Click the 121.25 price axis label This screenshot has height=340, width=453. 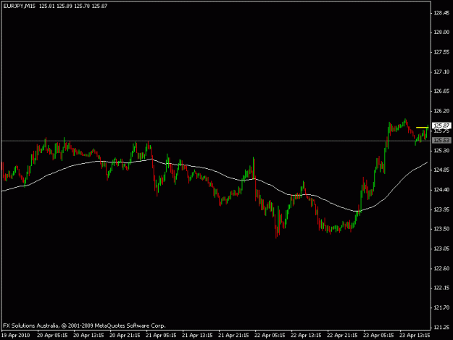pyautogui.click(x=441, y=327)
